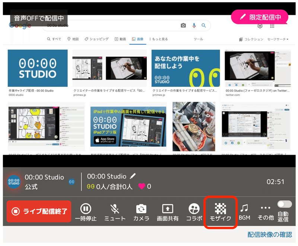Open the Google apps grid icon
The height and width of the screenshot is (246, 298).
click(272, 26)
